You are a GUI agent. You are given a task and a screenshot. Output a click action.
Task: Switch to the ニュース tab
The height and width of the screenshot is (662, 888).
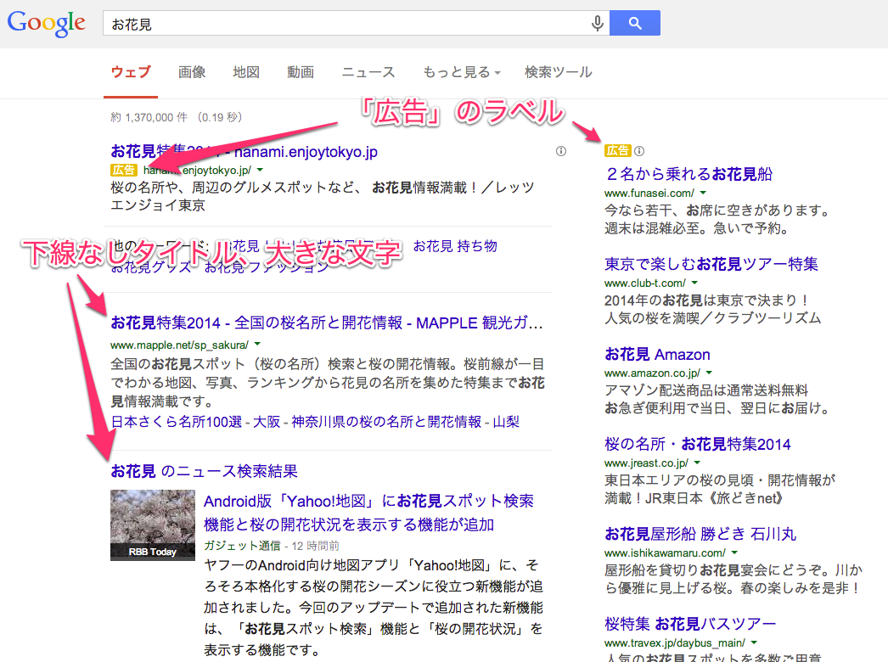coord(368,72)
